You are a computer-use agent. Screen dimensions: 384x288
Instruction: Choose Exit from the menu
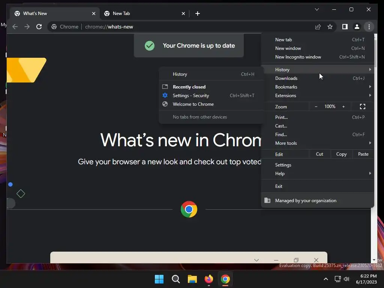coord(317,186)
